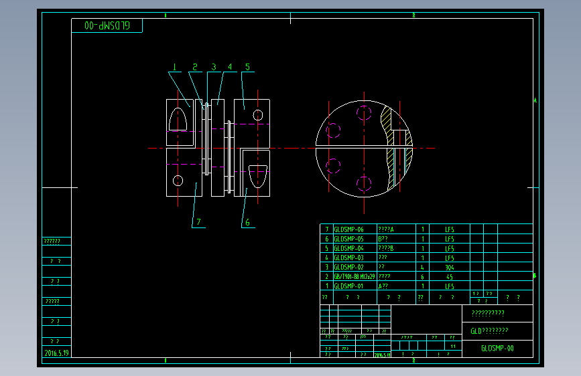
Task: Click LF5 material in the GLDSMP-06 row
Action: (x=450, y=229)
